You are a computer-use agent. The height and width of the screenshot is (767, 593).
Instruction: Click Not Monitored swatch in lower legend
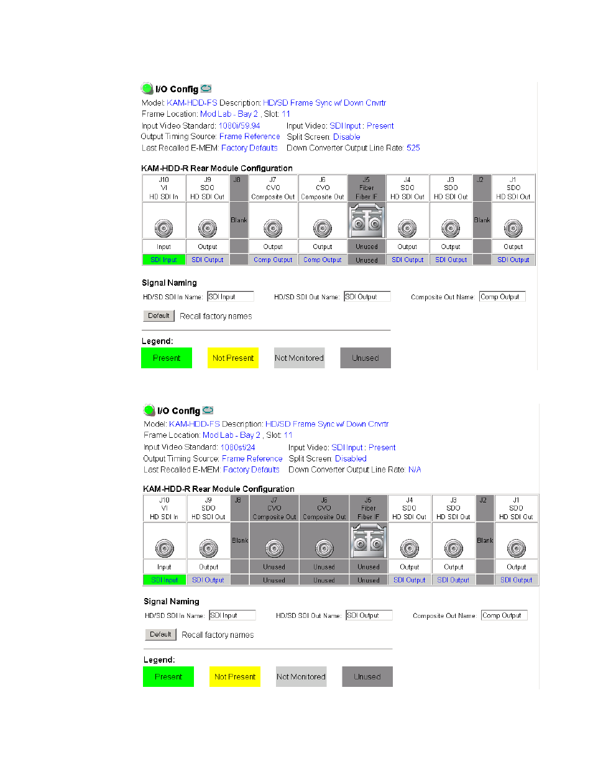[301, 676]
